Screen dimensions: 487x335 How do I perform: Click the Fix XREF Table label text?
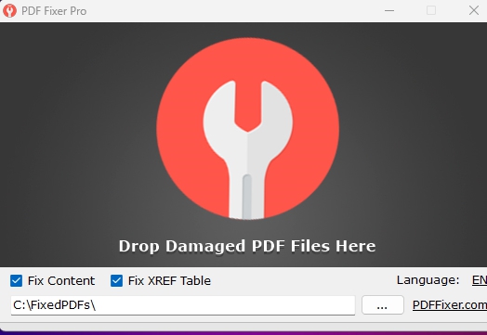coord(169,281)
